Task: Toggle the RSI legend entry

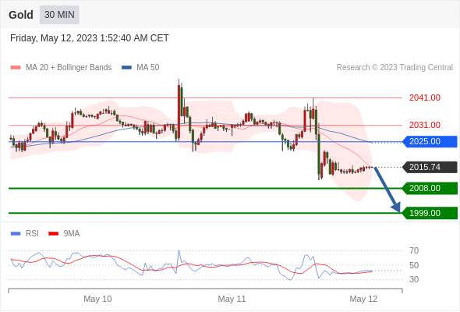Action: 25,233
